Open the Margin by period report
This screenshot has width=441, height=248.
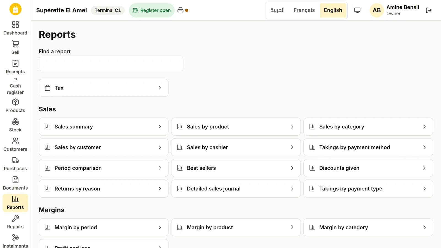104,227
